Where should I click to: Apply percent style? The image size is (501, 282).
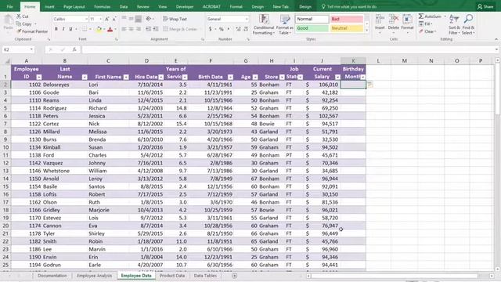221,29
